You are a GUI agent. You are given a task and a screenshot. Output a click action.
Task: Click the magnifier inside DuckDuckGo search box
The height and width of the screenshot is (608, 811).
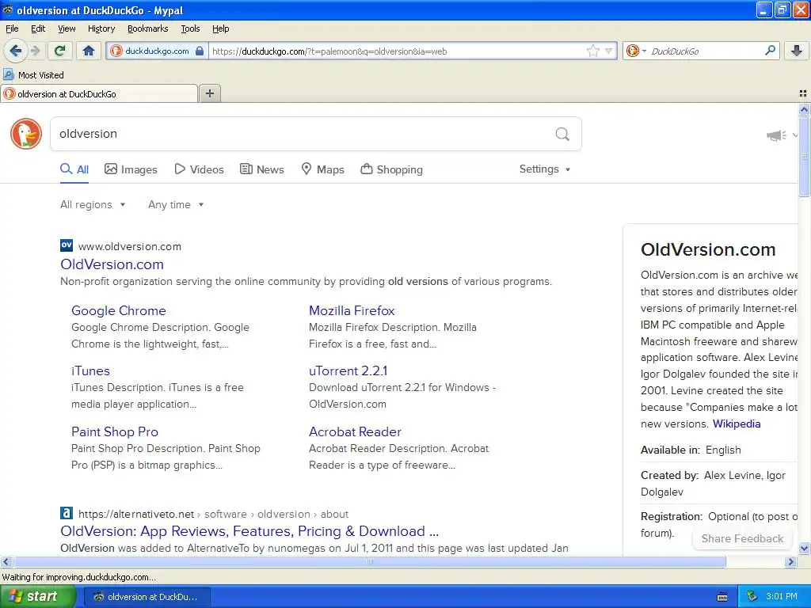(562, 134)
